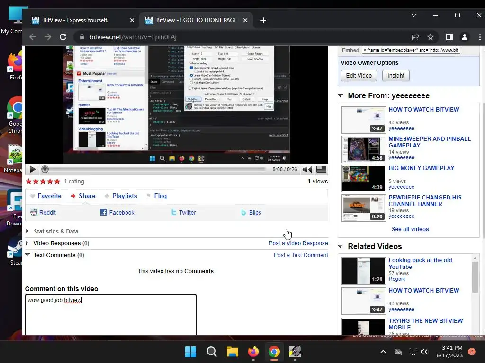The height and width of the screenshot is (363, 485).
Task: Open the Insight button
Action: (395, 76)
